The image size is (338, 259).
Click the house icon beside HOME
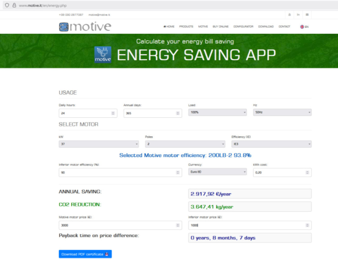(165, 26)
